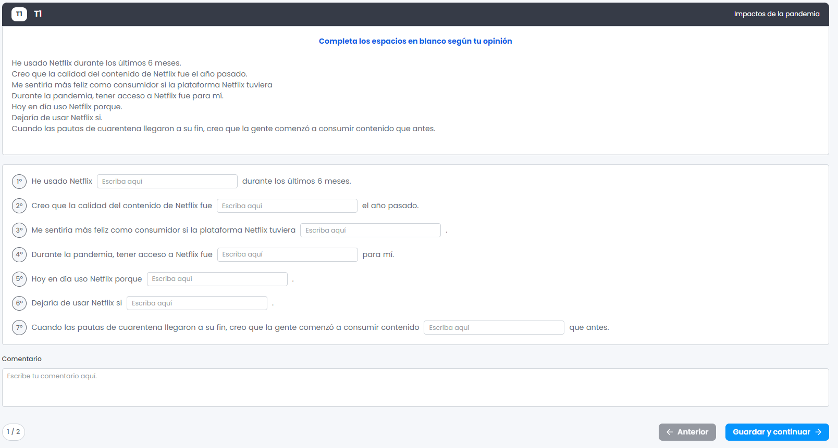Image resolution: width=838 pixels, height=448 pixels.
Task: Click the right arrow icon in Guardar y continuar
Action: click(818, 432)
